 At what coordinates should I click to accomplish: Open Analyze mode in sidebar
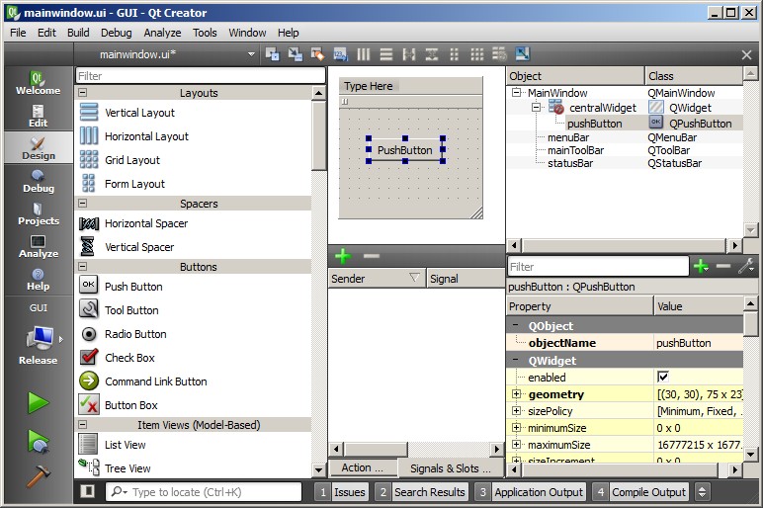pyautogui.click(x=38, y=246)
